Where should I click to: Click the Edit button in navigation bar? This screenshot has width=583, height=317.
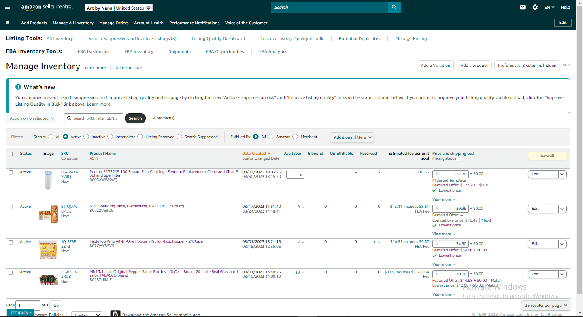click(563, 23)
